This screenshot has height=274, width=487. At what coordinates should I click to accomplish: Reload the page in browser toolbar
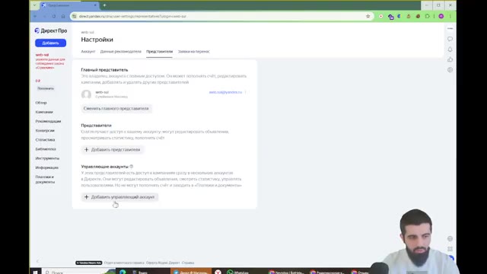coord(54,16)
